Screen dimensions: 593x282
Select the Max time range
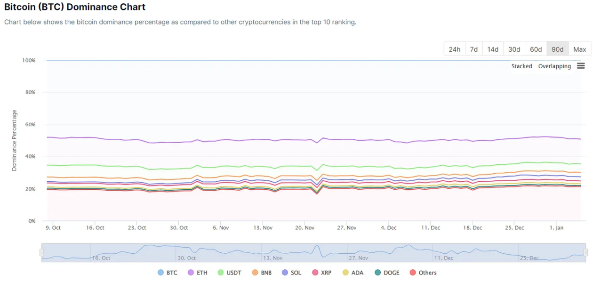coord(580,49)
